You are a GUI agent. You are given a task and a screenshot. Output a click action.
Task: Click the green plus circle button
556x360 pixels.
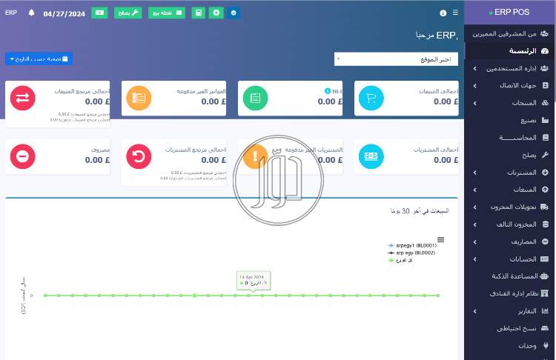(216, 13)
